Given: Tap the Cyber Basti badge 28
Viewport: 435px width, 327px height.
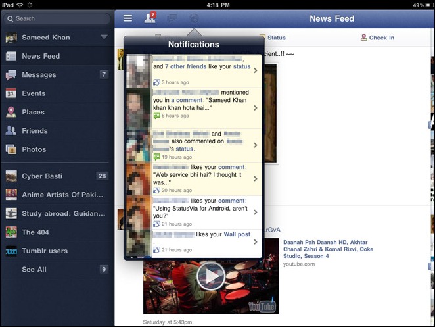Looking at the screenshot, I should 102,176.
